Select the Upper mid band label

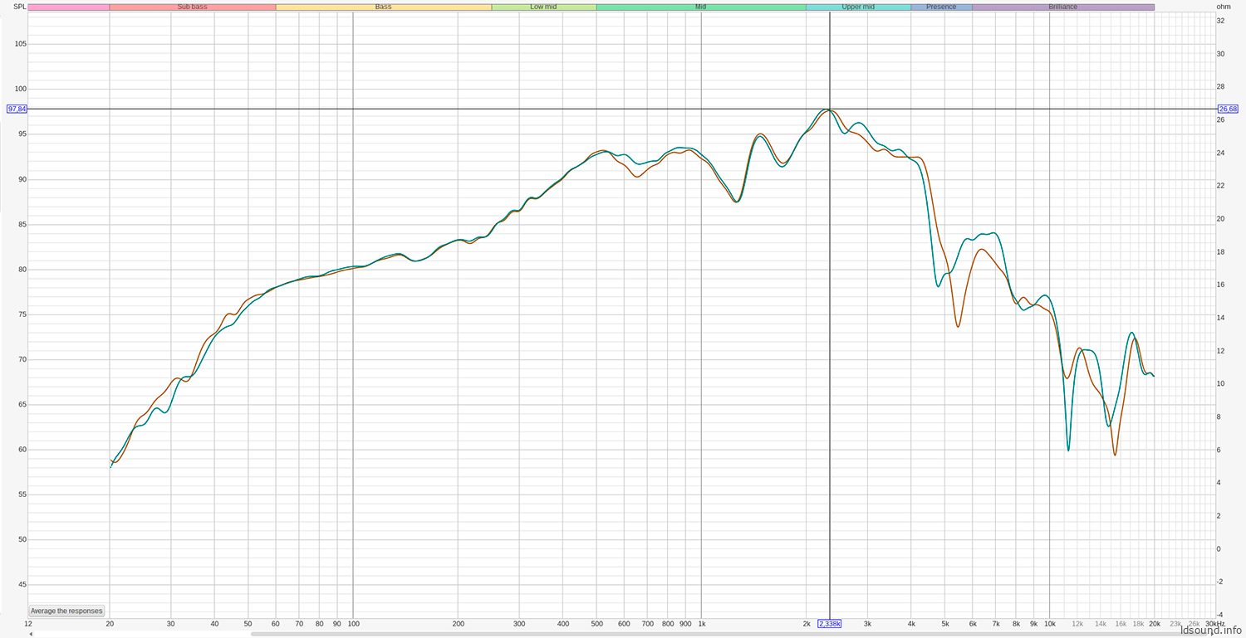click(857, 7)
